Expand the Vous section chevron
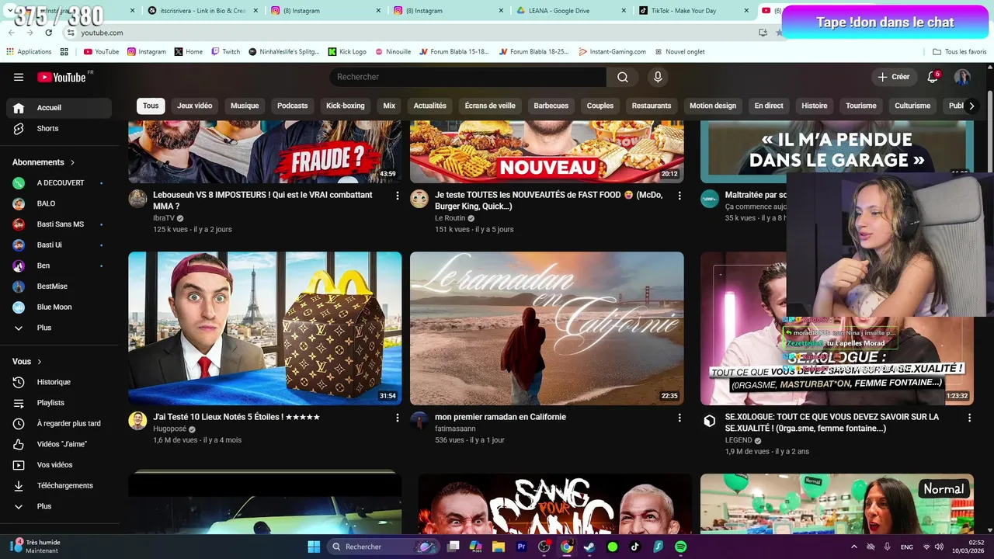Image resolution: width=994 pixels, height=559 pixels. [40, 362]
